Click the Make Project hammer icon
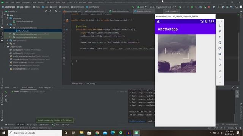Image resolution: width=243 pixels, height=136 pixels. click(x=133, y=7)
